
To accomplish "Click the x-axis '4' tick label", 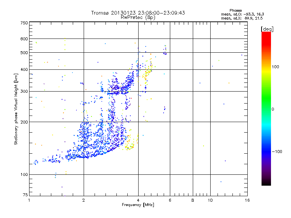I will [138, 200].
